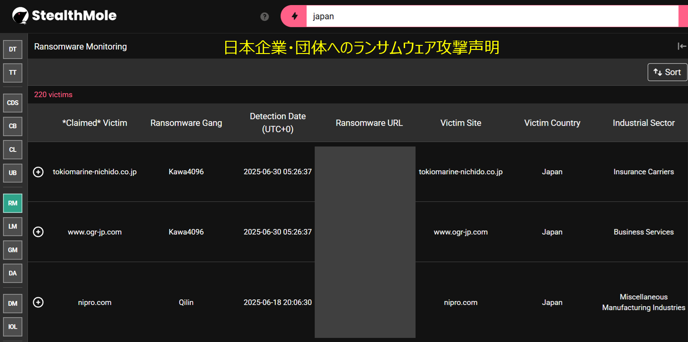Click detection date in the tokiomarine row
This screenshot has height=342, width=688.
pos(278,172)
